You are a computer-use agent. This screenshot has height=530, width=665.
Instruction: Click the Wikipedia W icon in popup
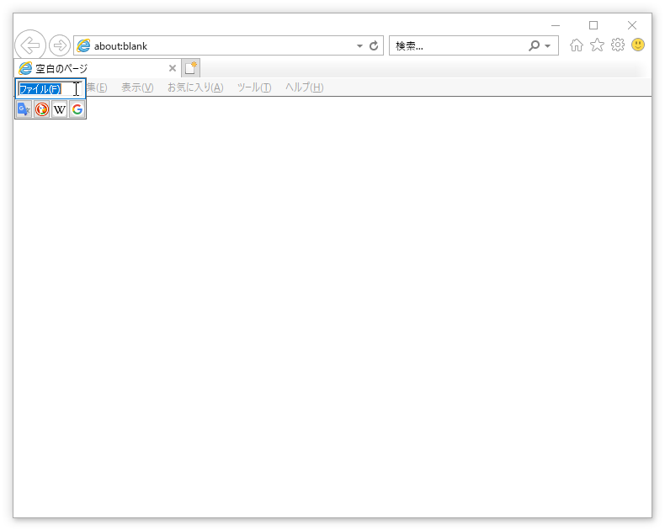pyautogui.click(x=60, y=109)
